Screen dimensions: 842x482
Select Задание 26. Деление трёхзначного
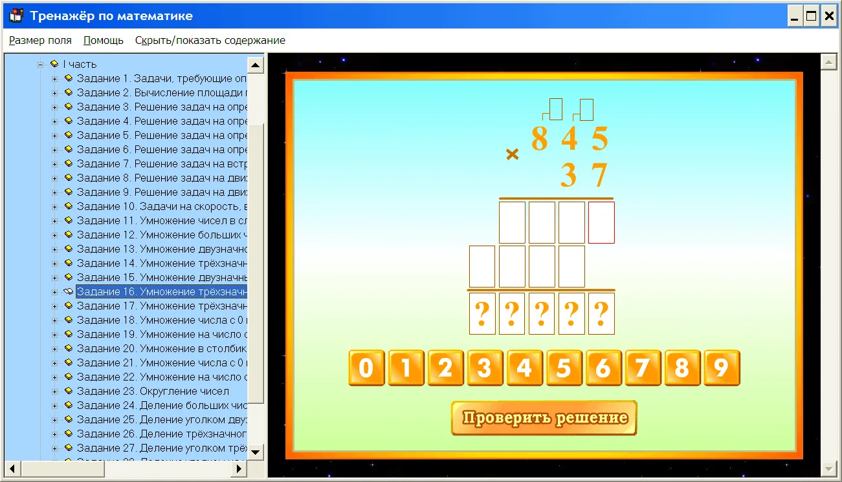tap(162, 434)
